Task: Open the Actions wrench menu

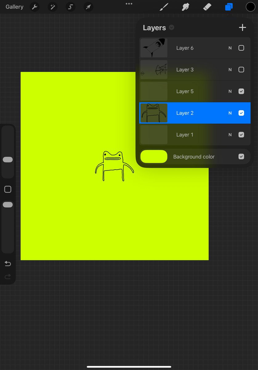Action: [x=34, y=7]
